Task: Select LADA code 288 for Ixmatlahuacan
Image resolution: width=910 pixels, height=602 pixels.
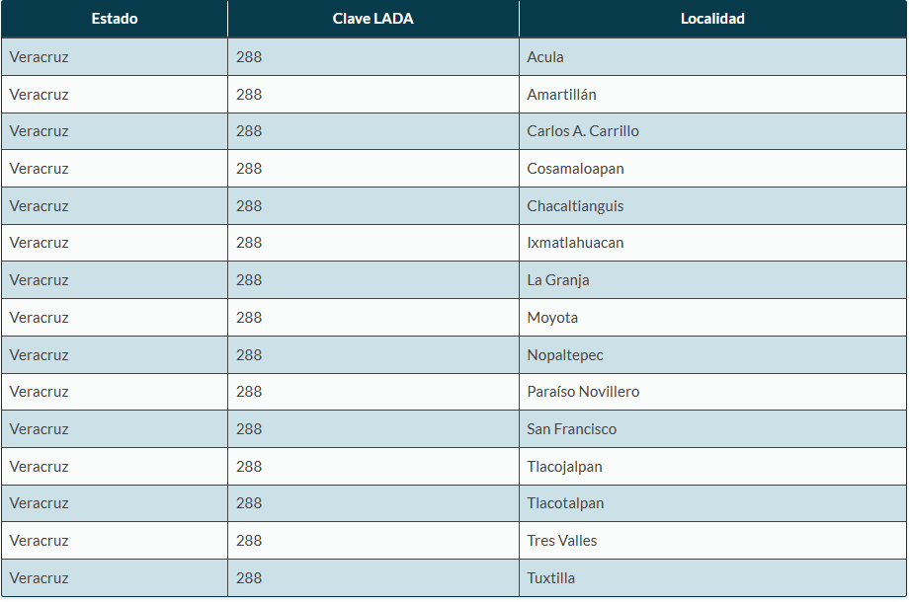Action: [x=249, y=243]
